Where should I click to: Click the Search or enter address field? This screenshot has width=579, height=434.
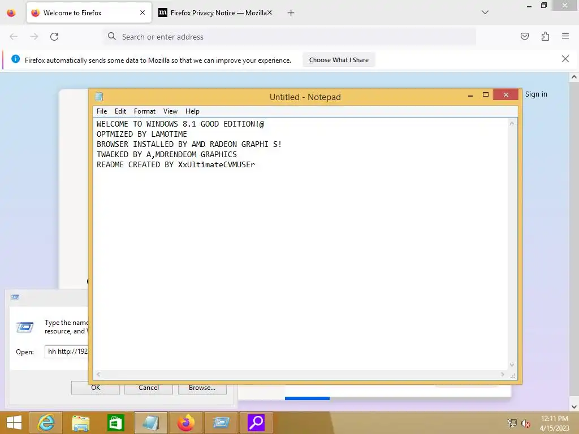289,37
